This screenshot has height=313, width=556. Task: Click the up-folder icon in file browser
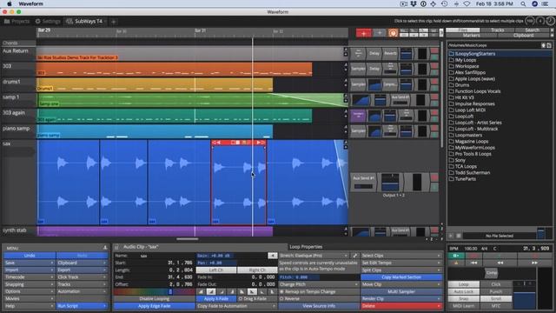coord(543,45)
